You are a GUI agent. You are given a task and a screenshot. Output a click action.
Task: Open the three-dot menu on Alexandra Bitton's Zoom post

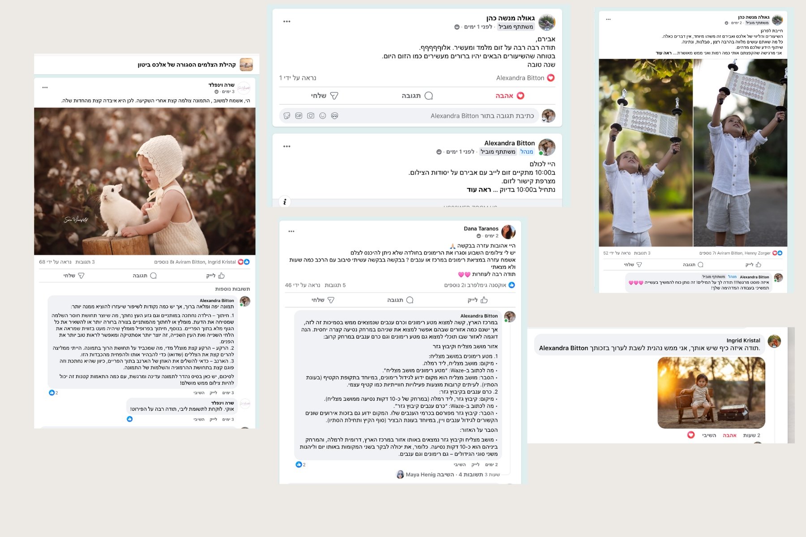pyautogui.click(x=287, y=146)
